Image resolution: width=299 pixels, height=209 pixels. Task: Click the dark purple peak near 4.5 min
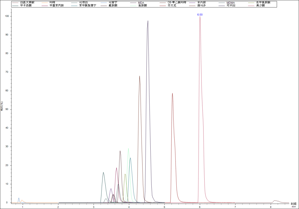(148, 21)
